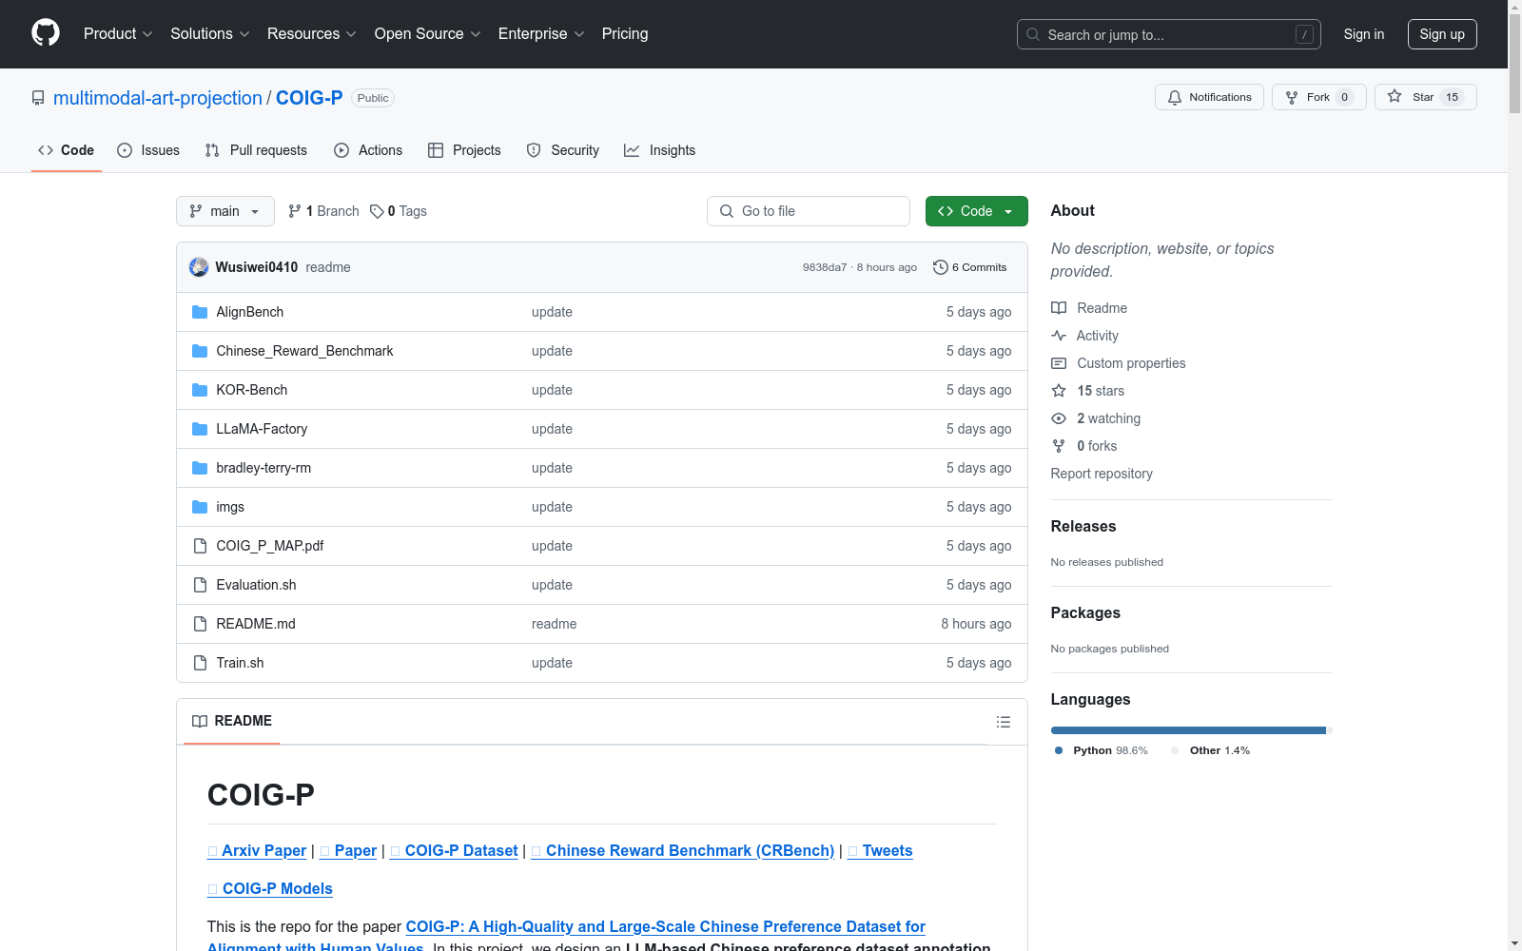Click the COIG_P_MAP.pdf file icon
The image size is (1522, 951).
tap(200, 546)
